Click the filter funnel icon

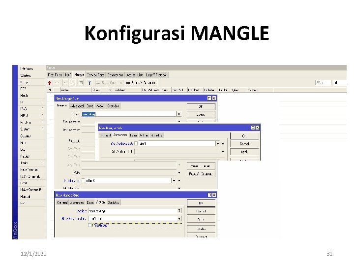pos(89,83)
